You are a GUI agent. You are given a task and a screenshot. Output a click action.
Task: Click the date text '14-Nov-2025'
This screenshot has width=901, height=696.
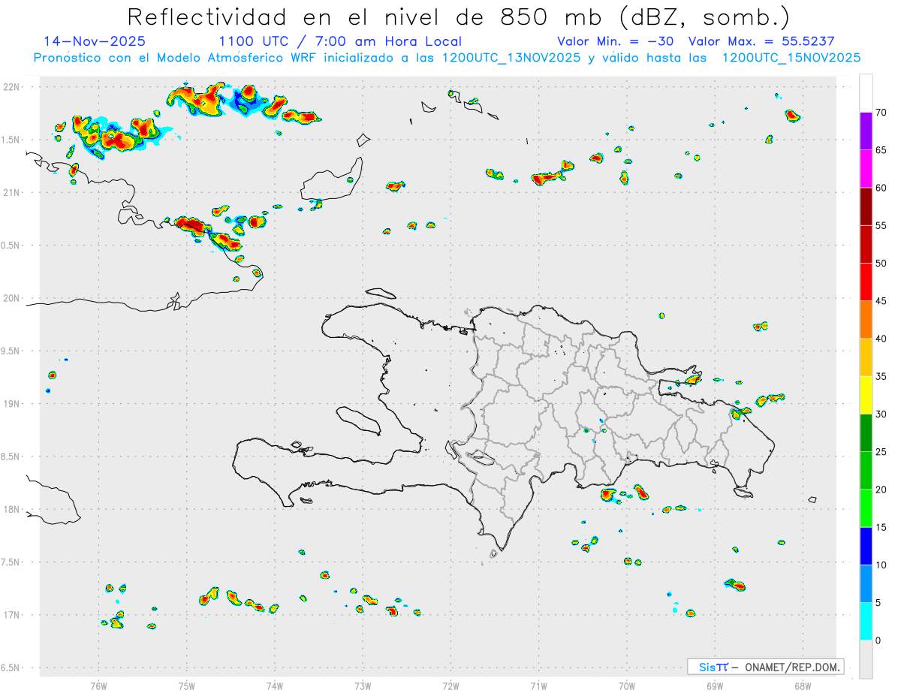click(95, 41)
